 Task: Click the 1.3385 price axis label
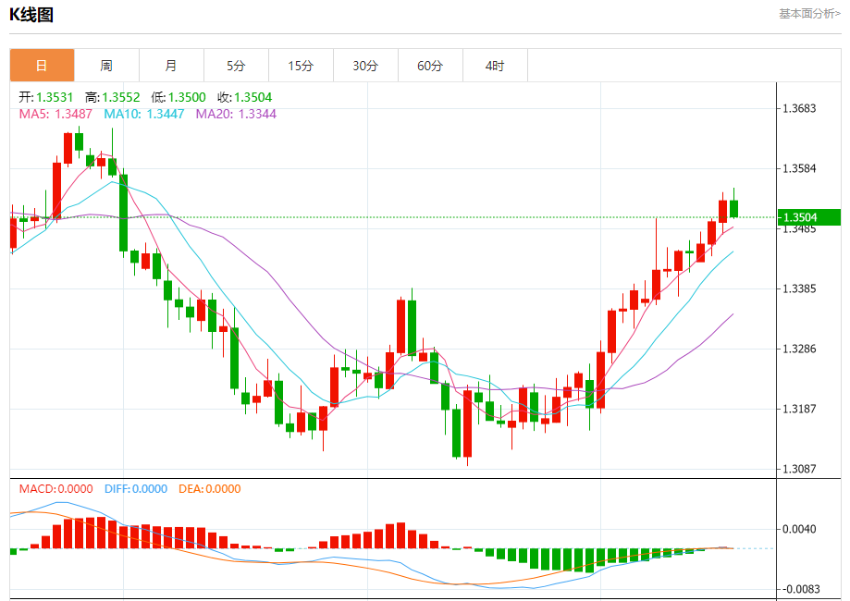(x=799, y=288)
